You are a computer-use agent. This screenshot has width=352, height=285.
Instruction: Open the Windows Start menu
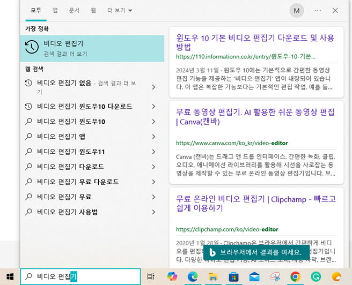coord(10,277)
